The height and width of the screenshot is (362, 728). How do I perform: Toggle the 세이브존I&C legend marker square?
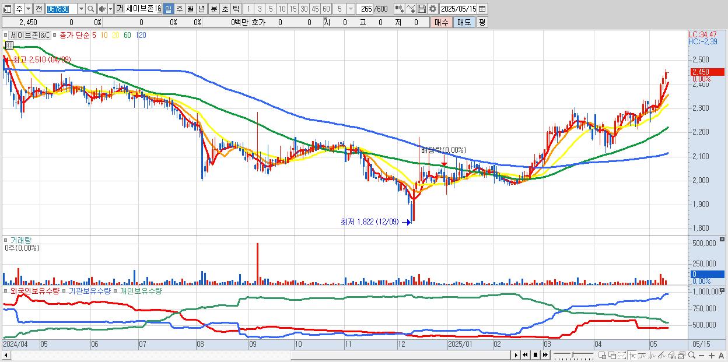[6, 36]
